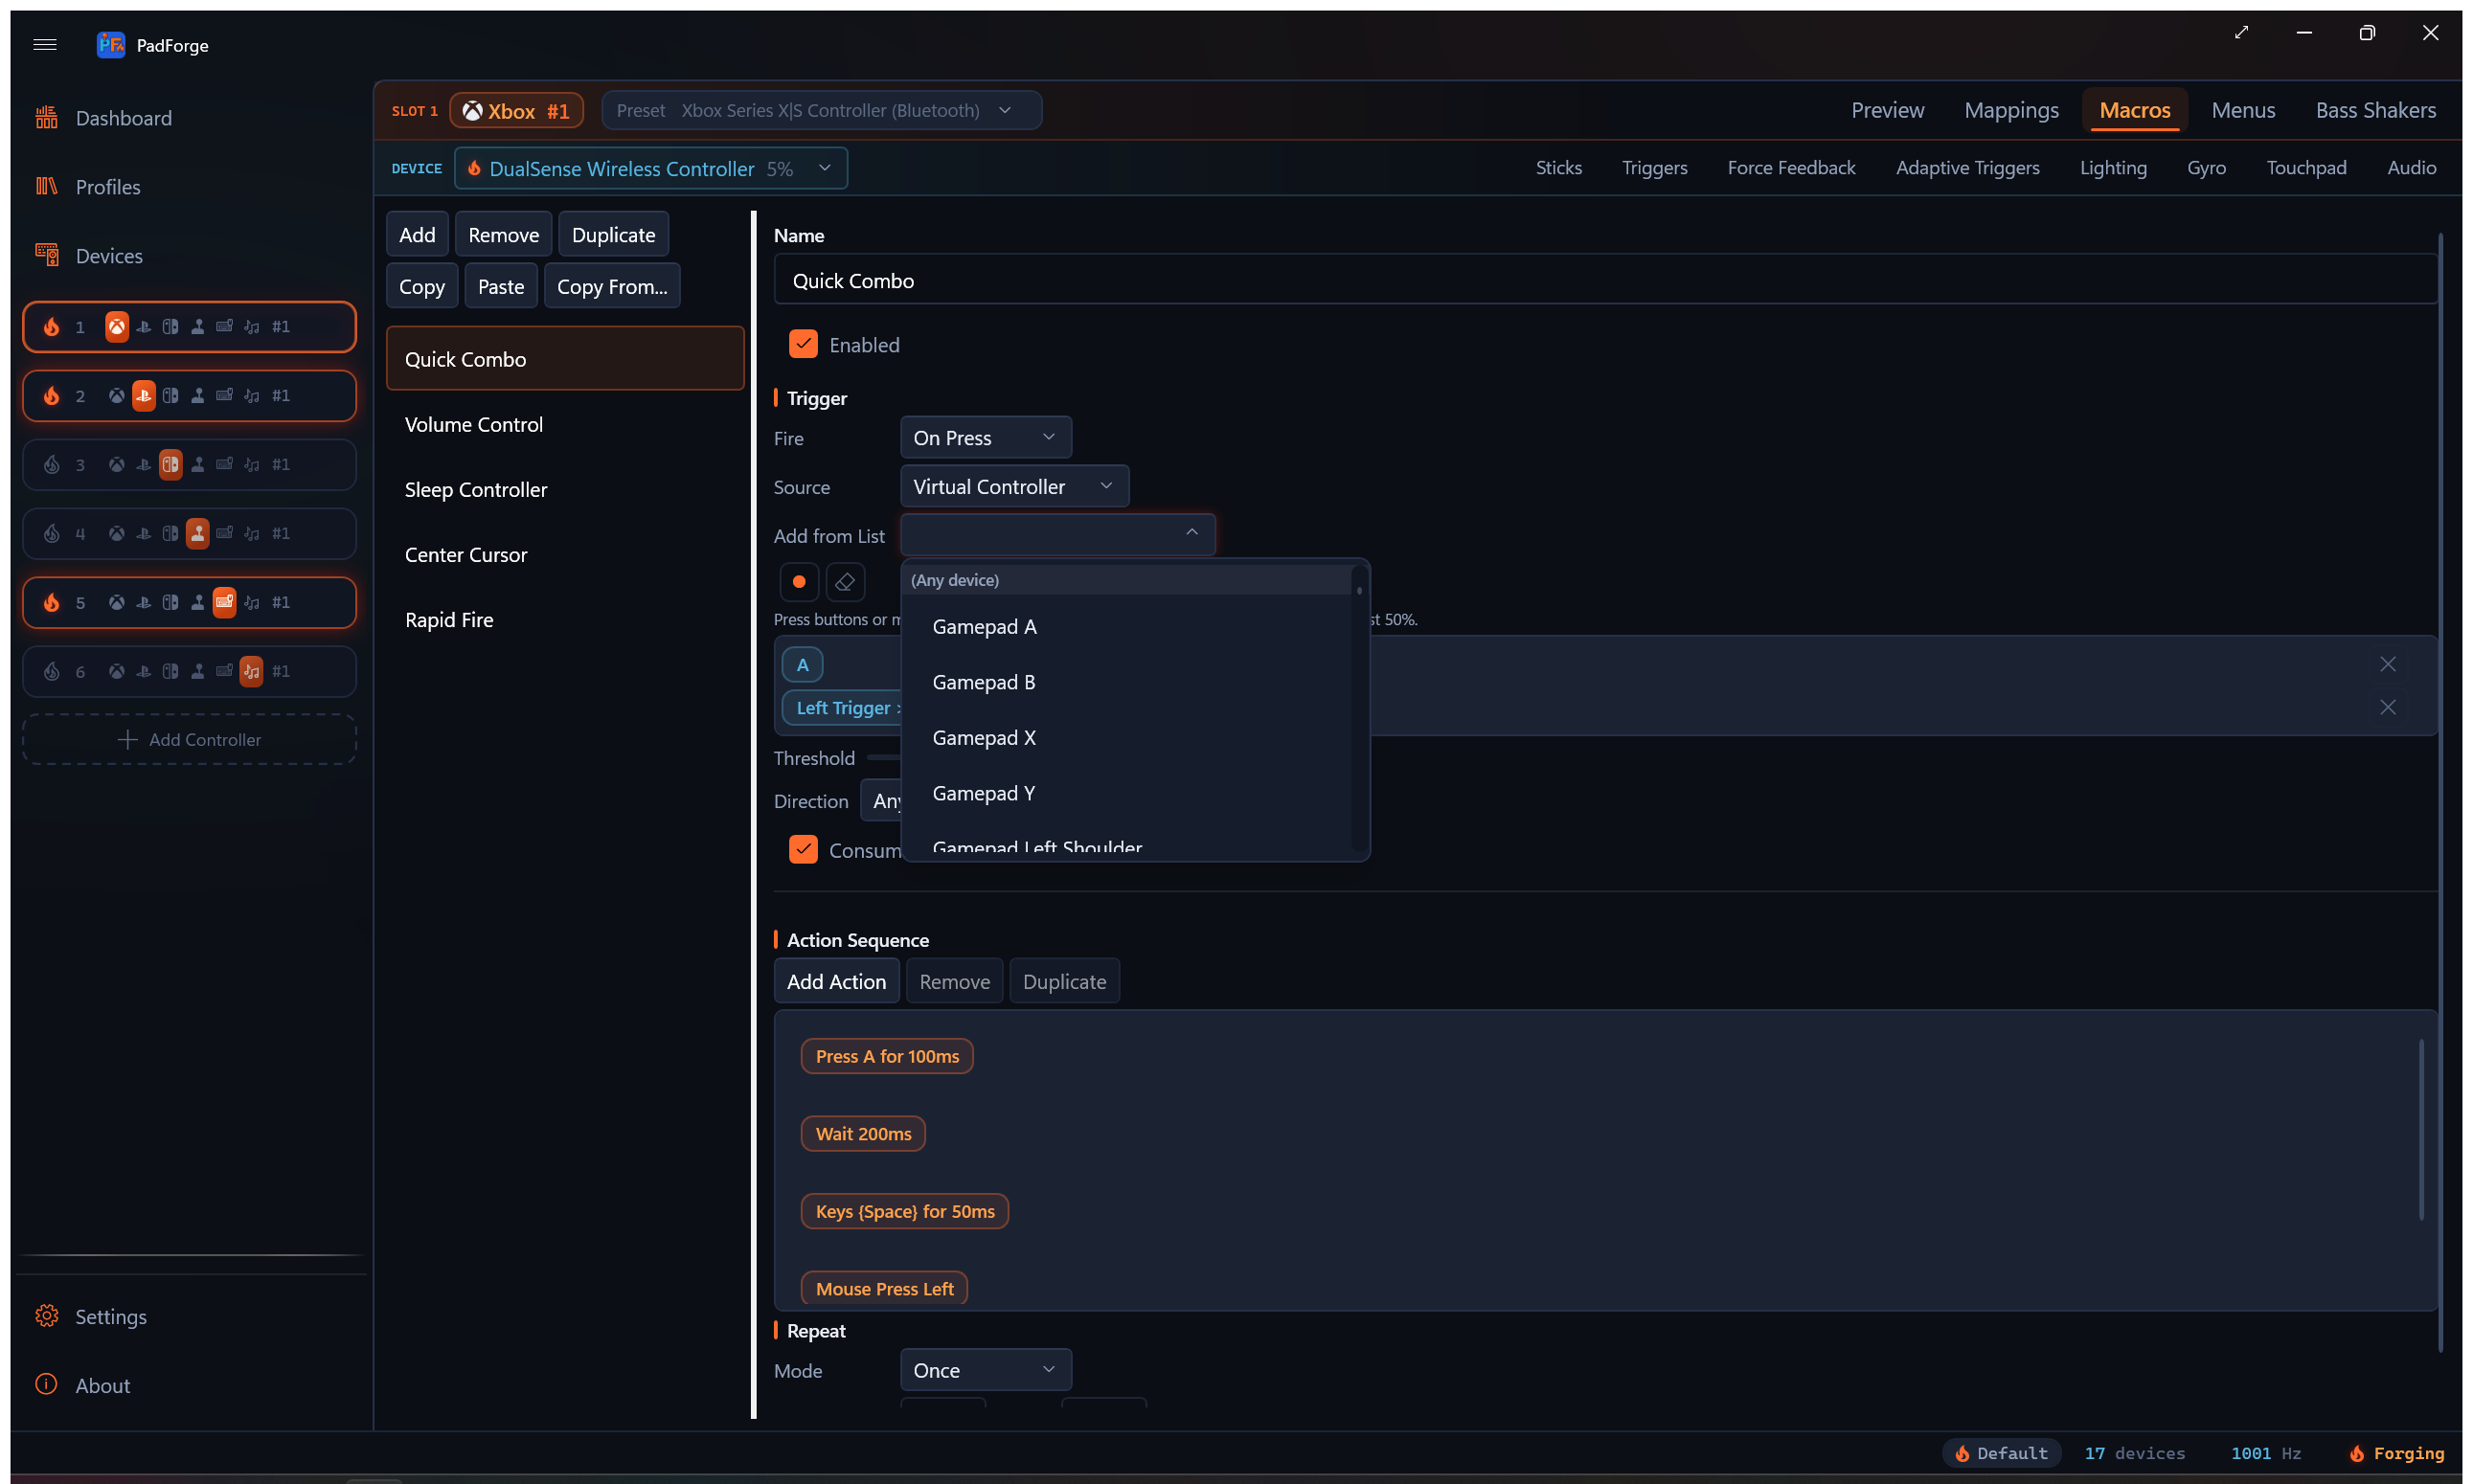2473x1484 pixels.
Task: Click the Add Controller button
Action: pos(189,740)
